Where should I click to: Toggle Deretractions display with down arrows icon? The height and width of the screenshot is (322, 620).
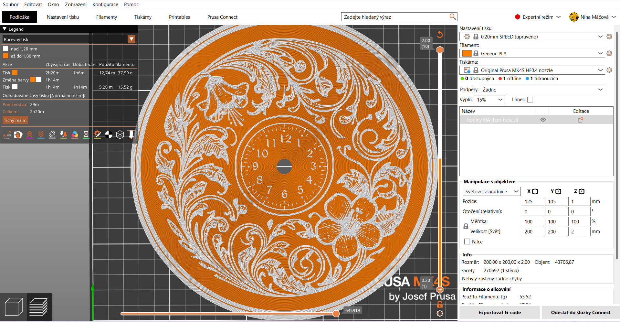click(x=41, y=134)
